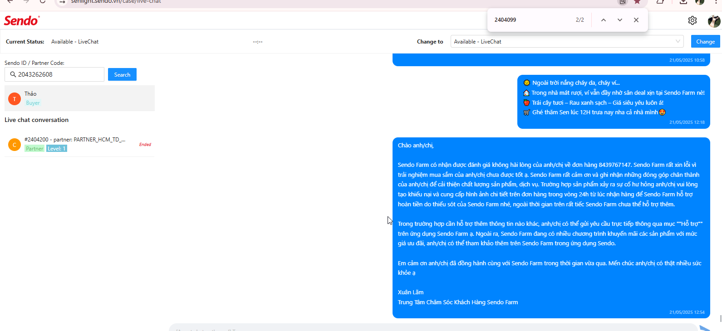The image size is (722, 331).
Task: Click the paragraph starting Trong trường hợp cần hỗ trợ
Action: pos(550,234)
